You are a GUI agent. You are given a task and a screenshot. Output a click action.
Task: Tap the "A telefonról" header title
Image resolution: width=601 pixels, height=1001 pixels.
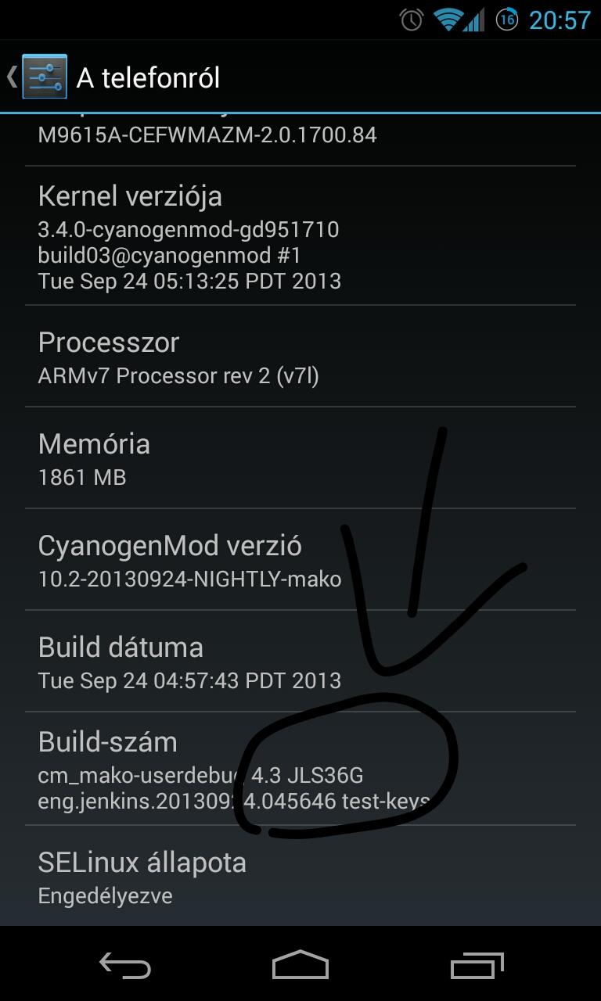pyautogui.click(x=148, y=77)
